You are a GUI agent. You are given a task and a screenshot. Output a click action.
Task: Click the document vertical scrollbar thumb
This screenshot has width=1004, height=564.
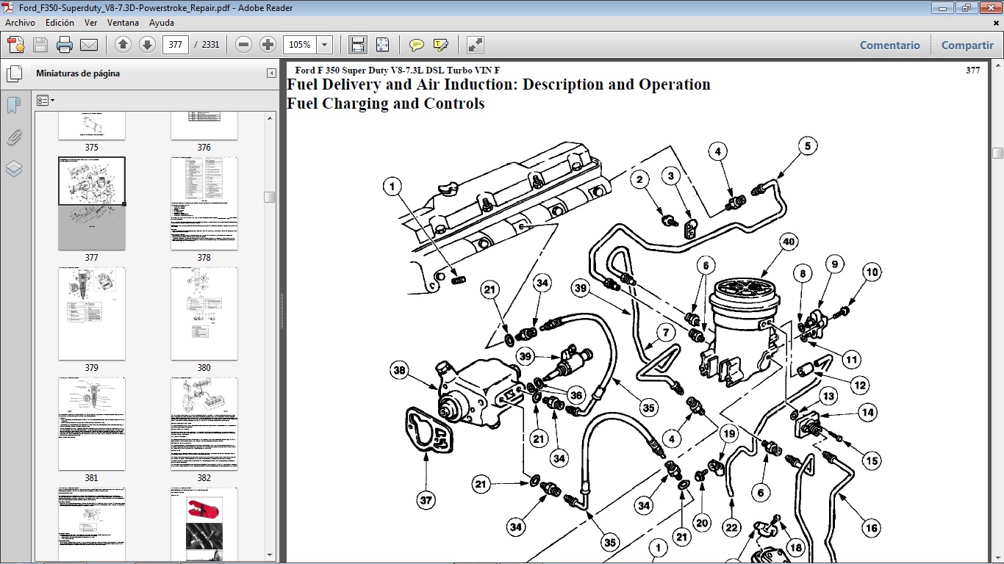(x=997, y=153)
